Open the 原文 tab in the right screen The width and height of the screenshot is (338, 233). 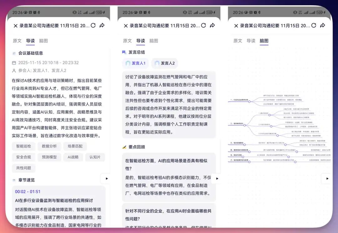point(238,41)
